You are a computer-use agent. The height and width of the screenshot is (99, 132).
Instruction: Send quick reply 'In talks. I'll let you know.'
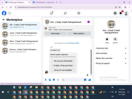pos(63,65)
